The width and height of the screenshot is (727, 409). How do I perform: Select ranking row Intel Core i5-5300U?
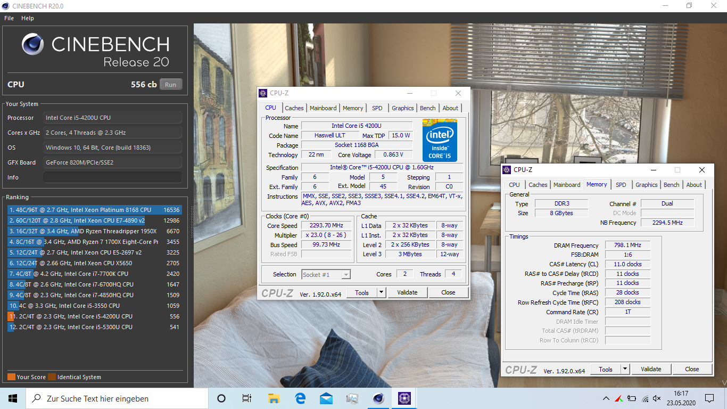[x=94, y=327]
